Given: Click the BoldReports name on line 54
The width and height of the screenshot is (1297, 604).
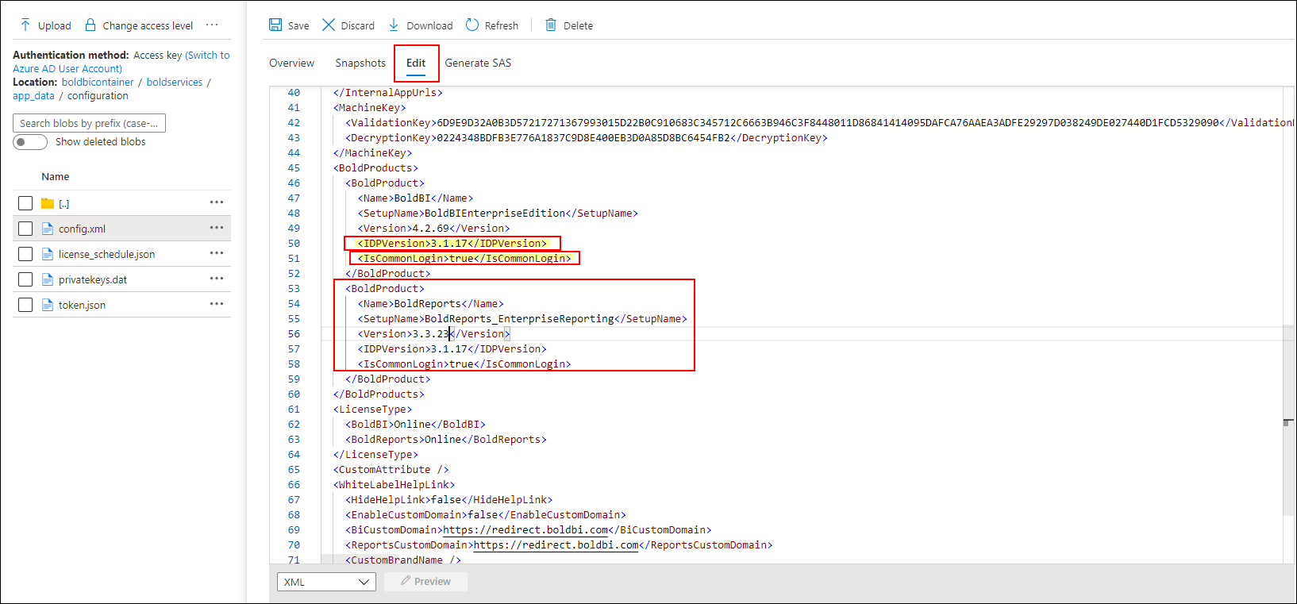Looking at the screenshot, I should [428, 303].
